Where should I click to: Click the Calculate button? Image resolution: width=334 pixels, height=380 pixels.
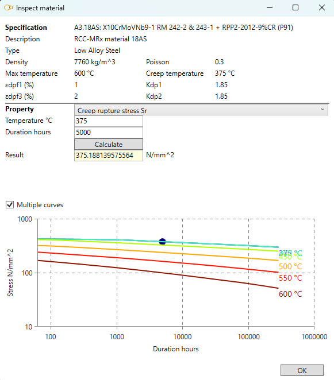109,144
